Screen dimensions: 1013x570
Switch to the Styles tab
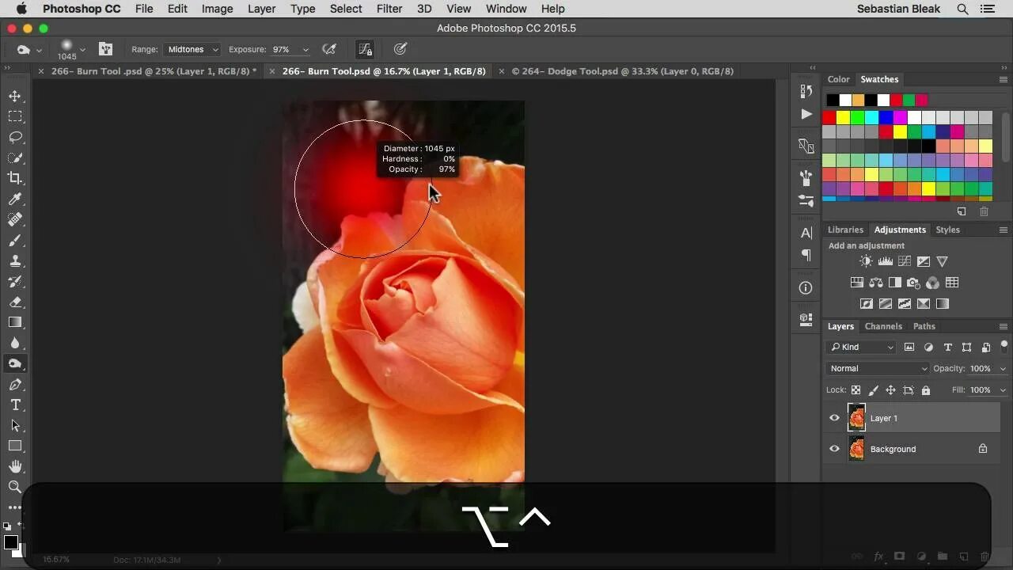coord(947,230)
